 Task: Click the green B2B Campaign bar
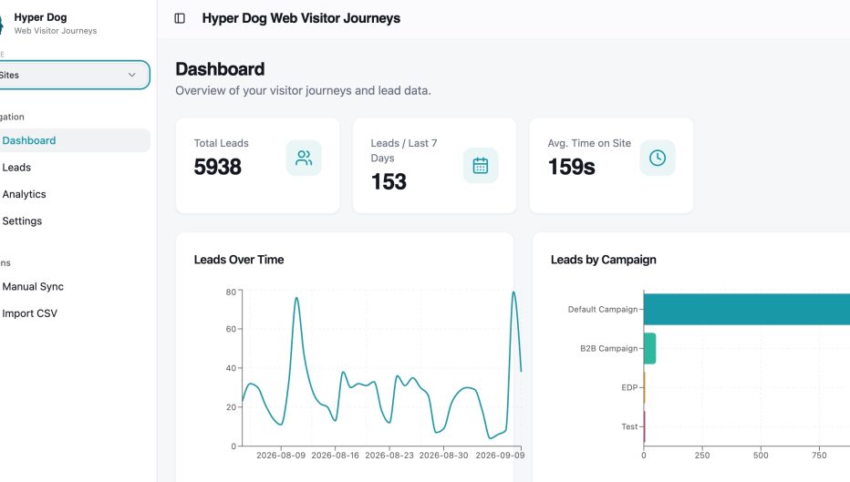650,348
